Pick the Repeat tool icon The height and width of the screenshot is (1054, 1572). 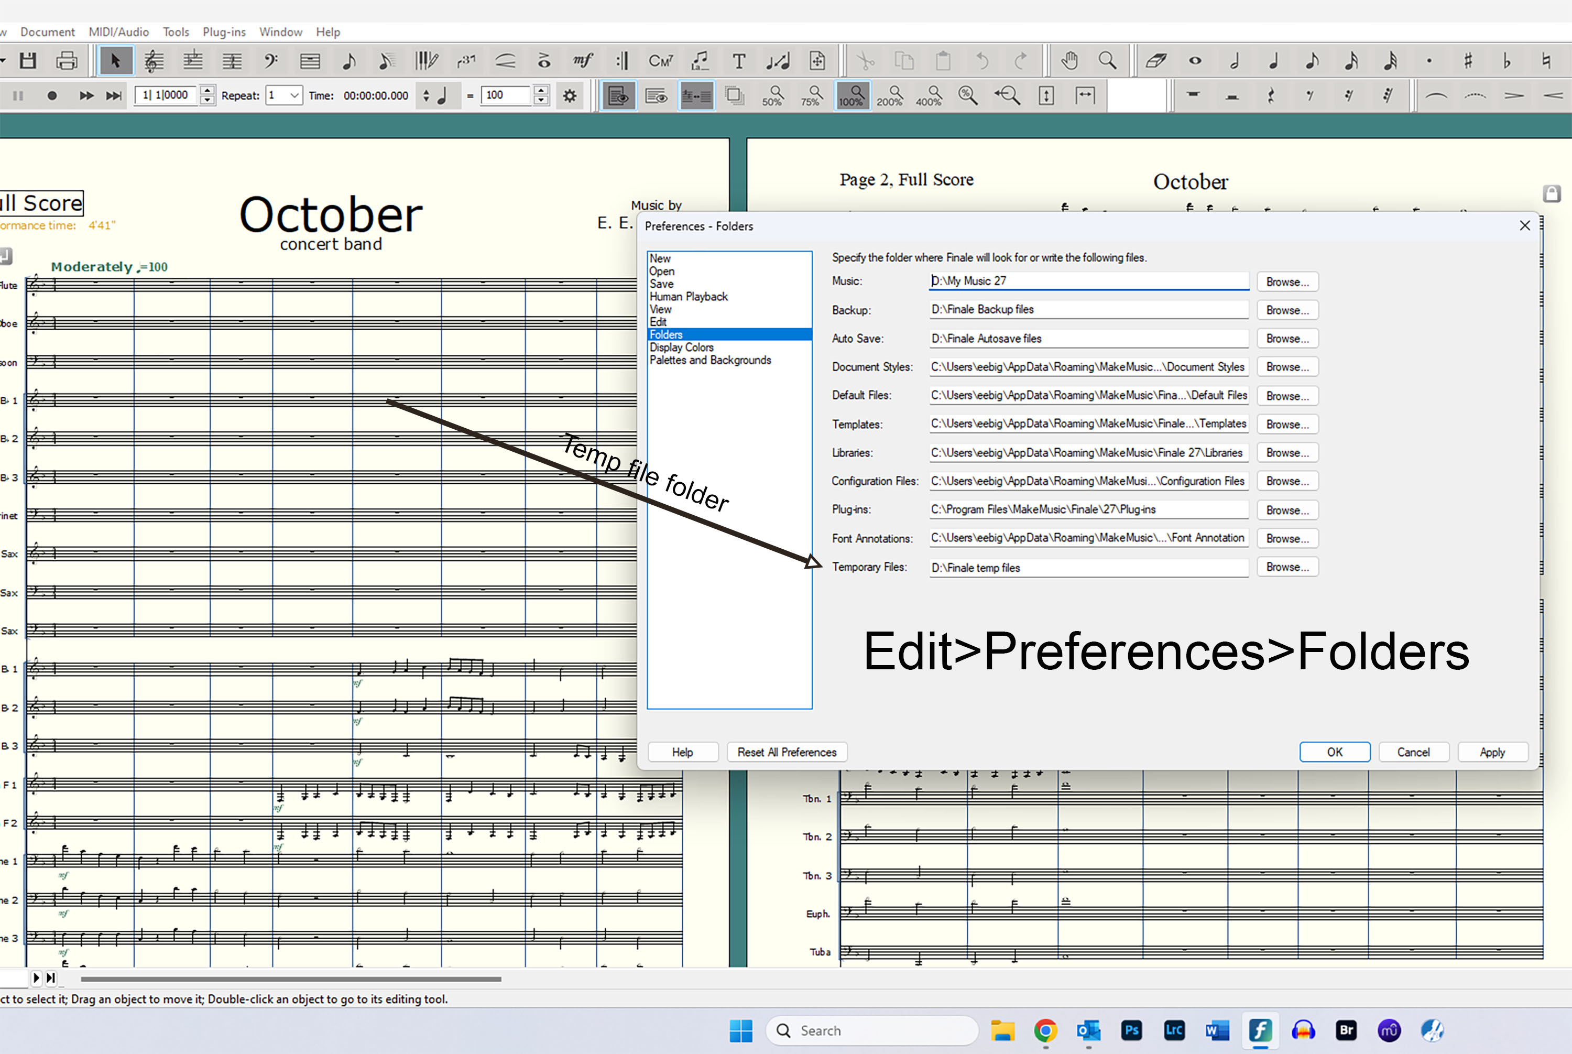click(x=621, y=61)
